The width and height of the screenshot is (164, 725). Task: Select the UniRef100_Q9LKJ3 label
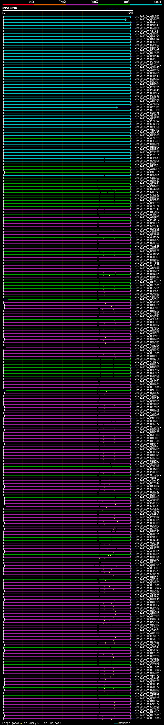coord(147,132)
